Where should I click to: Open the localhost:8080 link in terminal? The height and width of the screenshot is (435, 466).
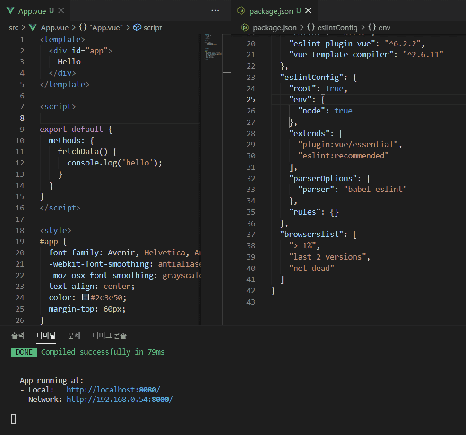pyautogui.click(x=113, y=390)
